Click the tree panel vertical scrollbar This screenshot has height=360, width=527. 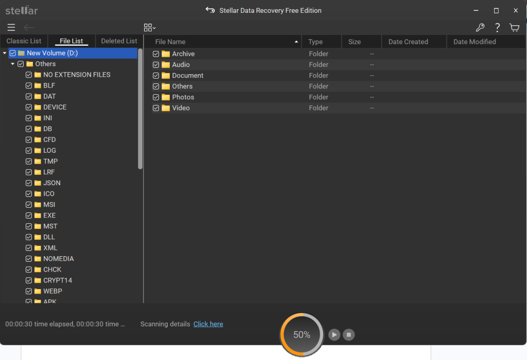140,109
